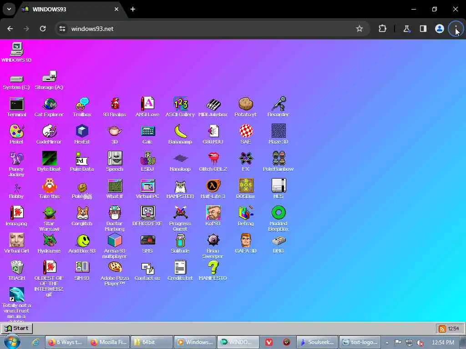Screen dimensions: 466x349
Task: Open Acid Box 93 smiley icon
Action: point(83,240)
